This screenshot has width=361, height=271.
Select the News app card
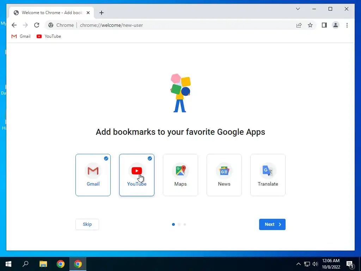[224, 175]
